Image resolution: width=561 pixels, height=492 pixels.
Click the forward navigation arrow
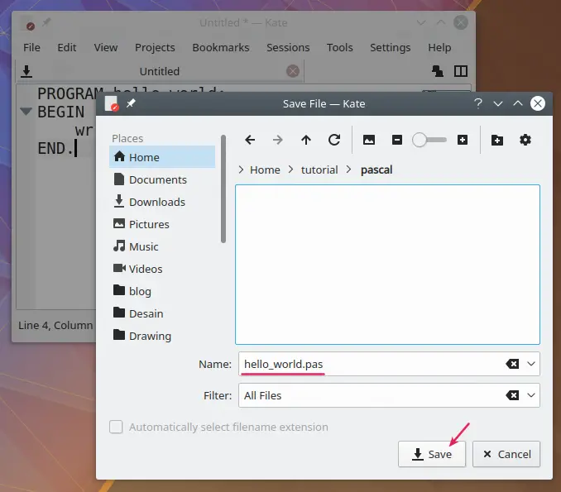pos(278,140)
